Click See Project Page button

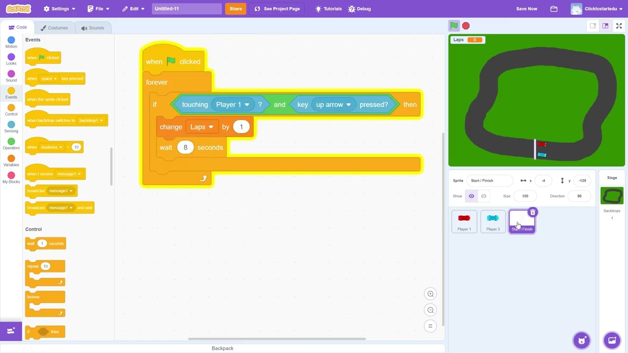[x=277, y=9]
